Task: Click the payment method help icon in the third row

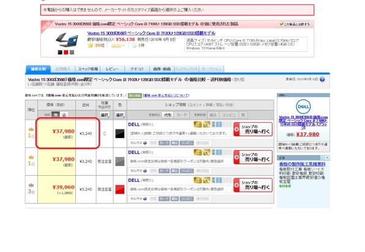Action: 145,199
